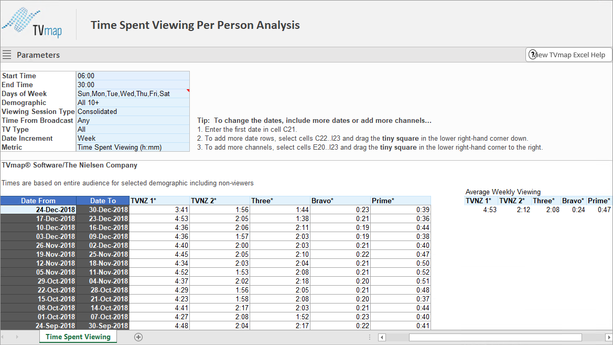
Task: Select the 22-Oct-2018 date cell
Action: (38, 290)
